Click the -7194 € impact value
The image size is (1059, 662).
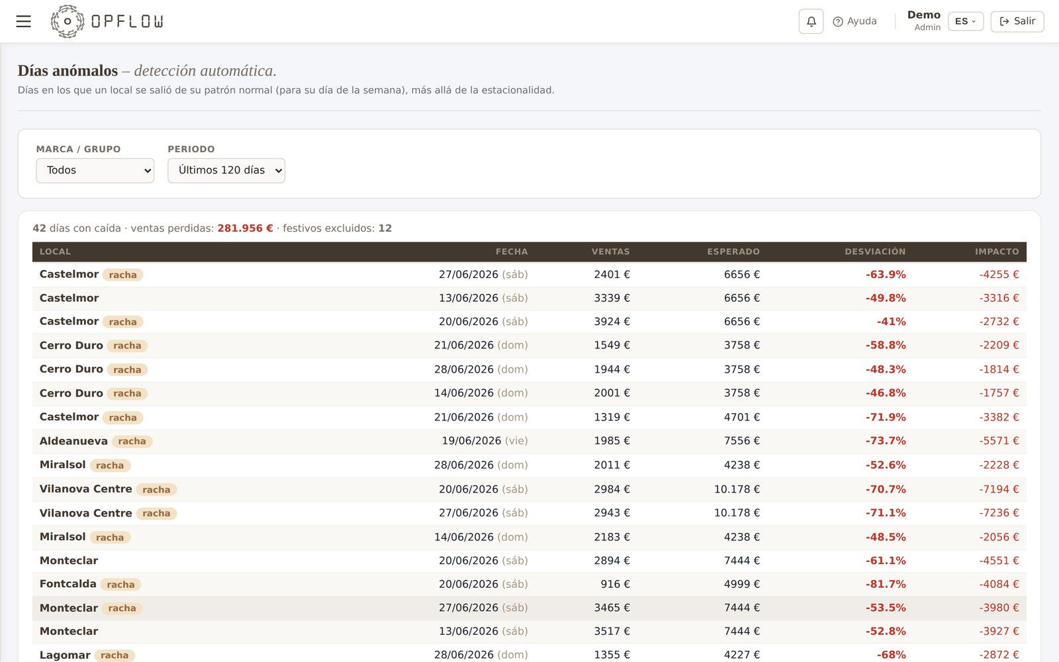(x=999, y=489)
